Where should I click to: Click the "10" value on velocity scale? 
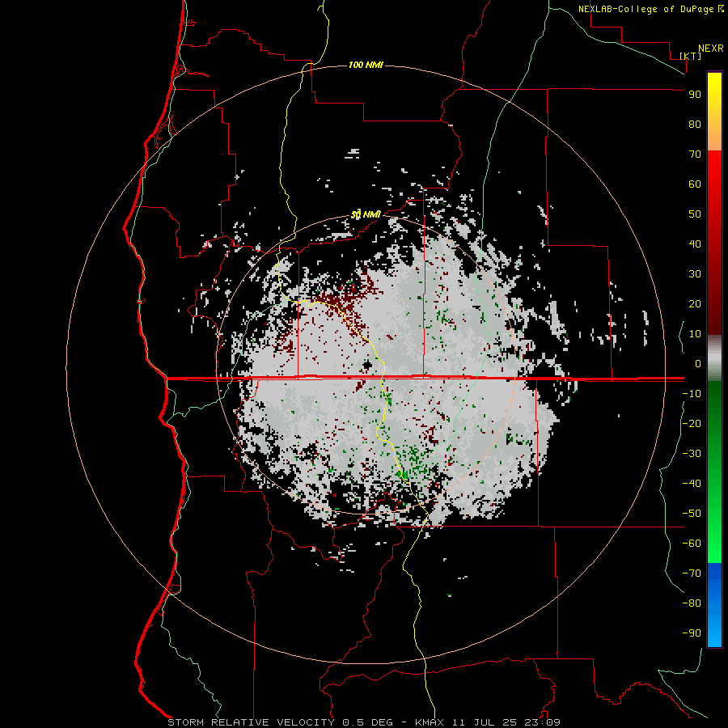click(x=695, y=334)
